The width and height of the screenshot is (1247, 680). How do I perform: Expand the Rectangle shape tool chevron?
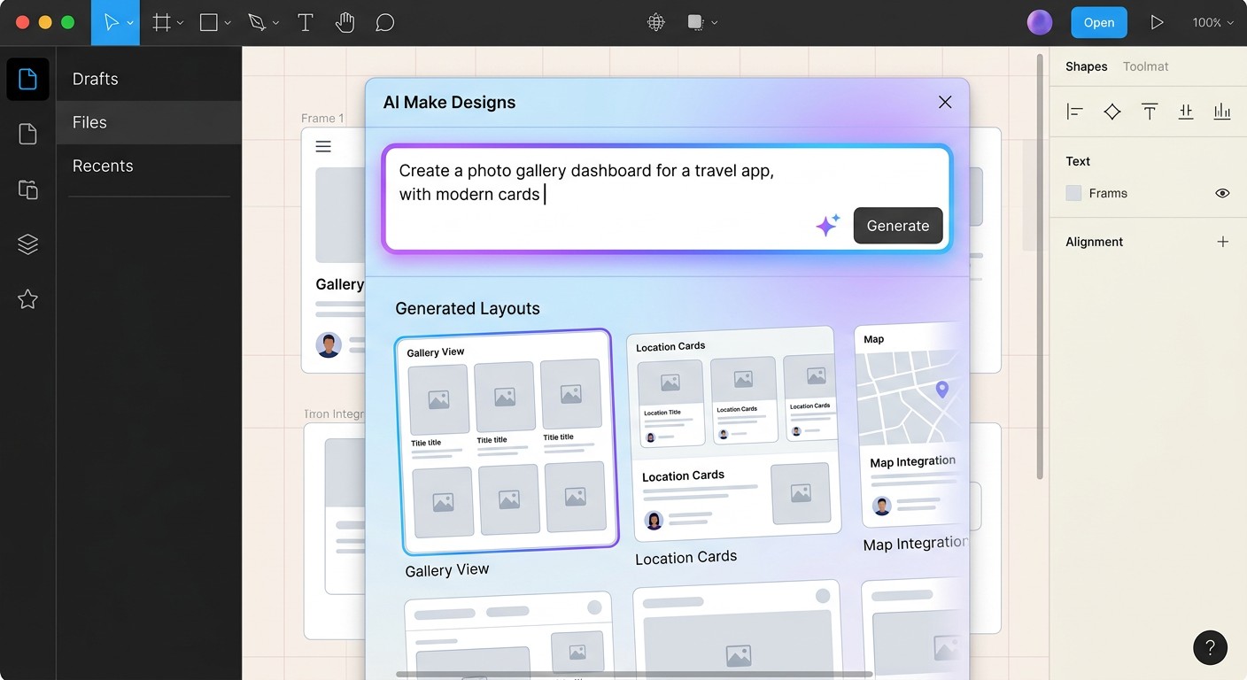pos(228,23)
